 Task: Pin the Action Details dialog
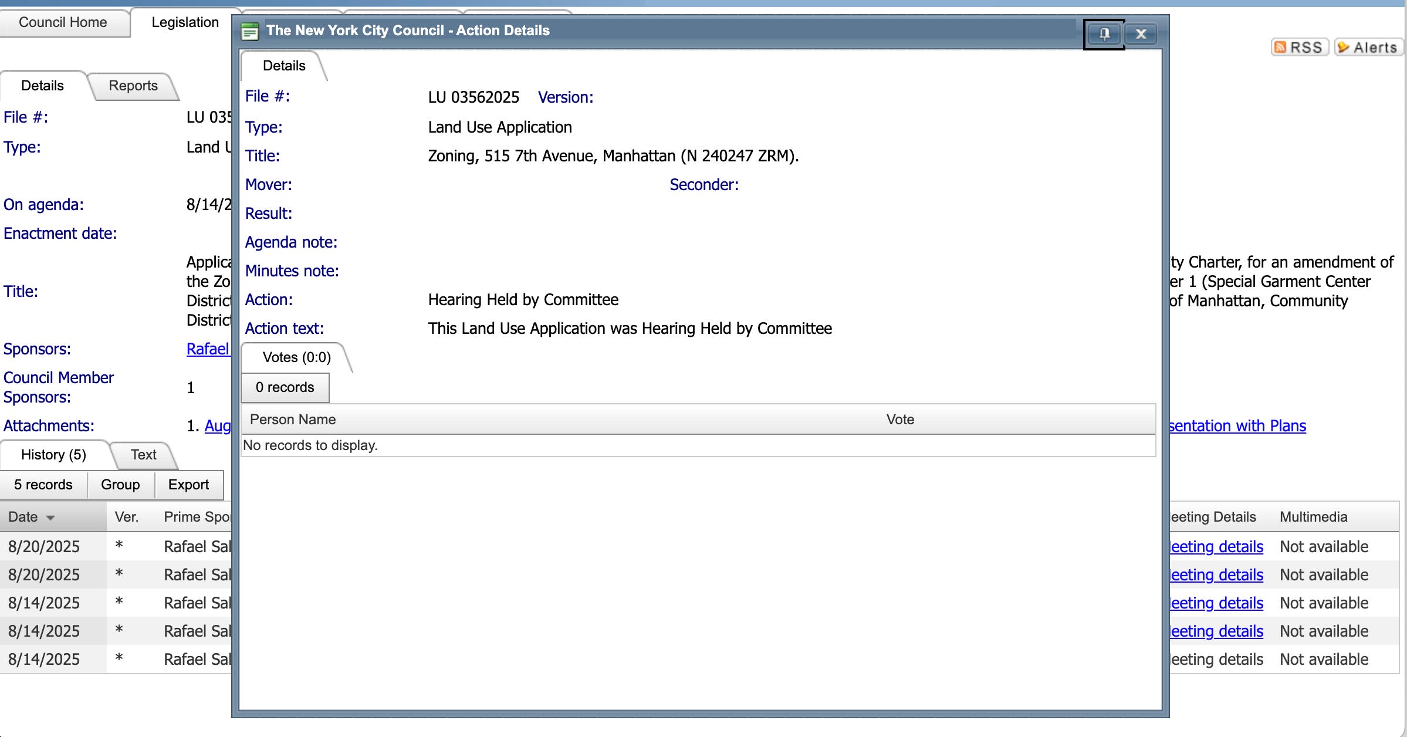pyautogui.click(x=1104, y=34)
